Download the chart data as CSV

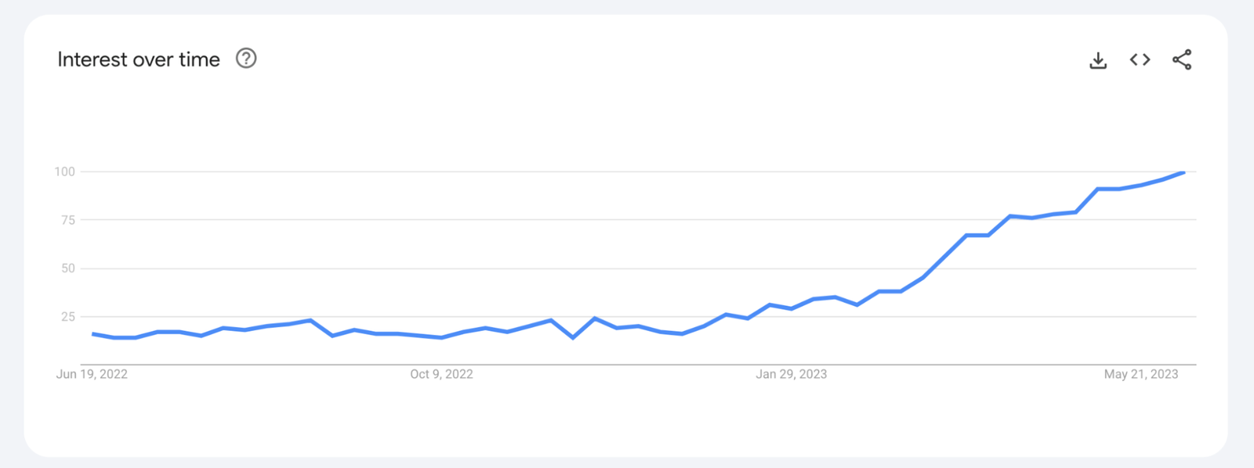[x=1098, y=60]
